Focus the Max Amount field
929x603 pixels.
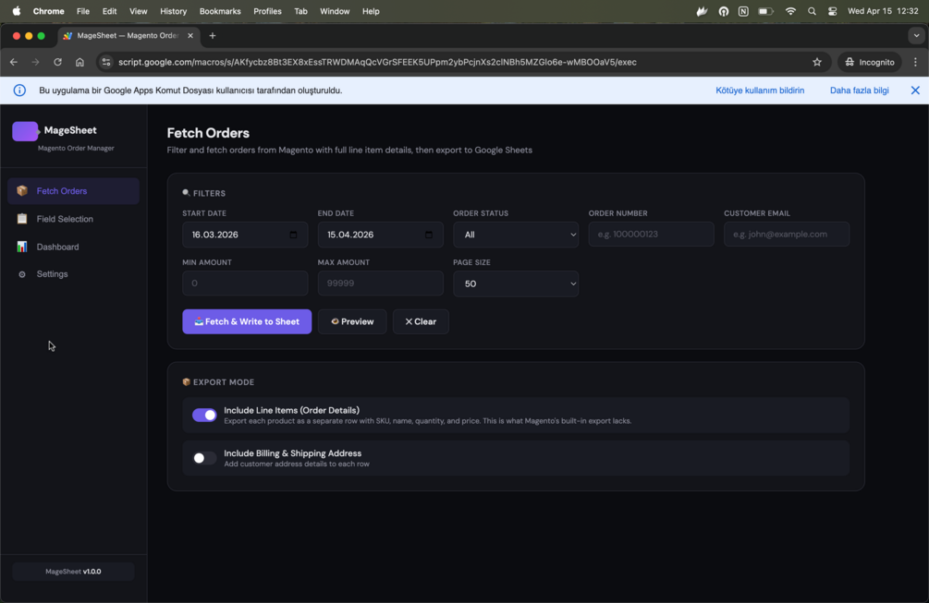click(380, 283)
